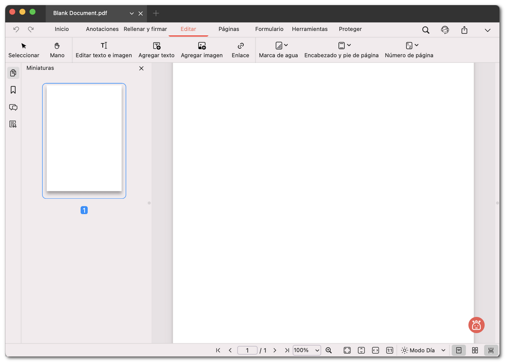Image resolution: width=505 pixels, height=362 pixels.
Task: Switch to the Páginas ribbon tab
Action: point(228,29)
